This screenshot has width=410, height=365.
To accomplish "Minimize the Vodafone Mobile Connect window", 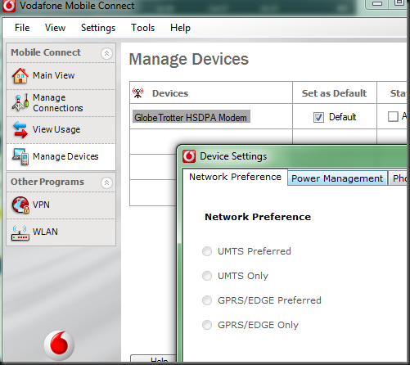I will click(377, 3).
